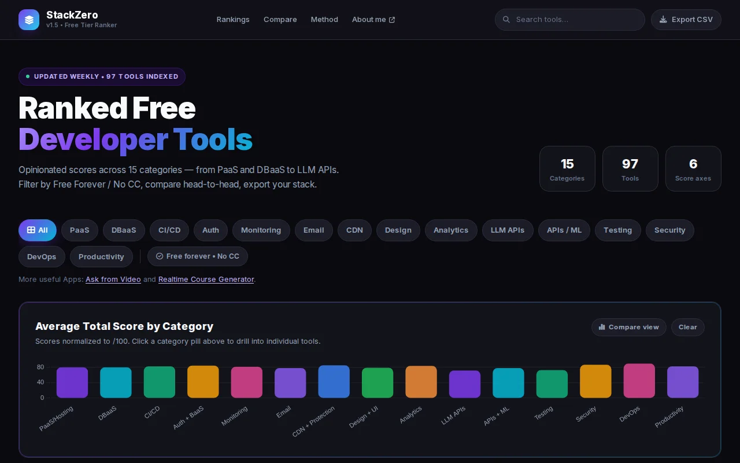This screenshot has height=463, width=740.
Task: Select the All category pill
Action: (x=38, y=230)
